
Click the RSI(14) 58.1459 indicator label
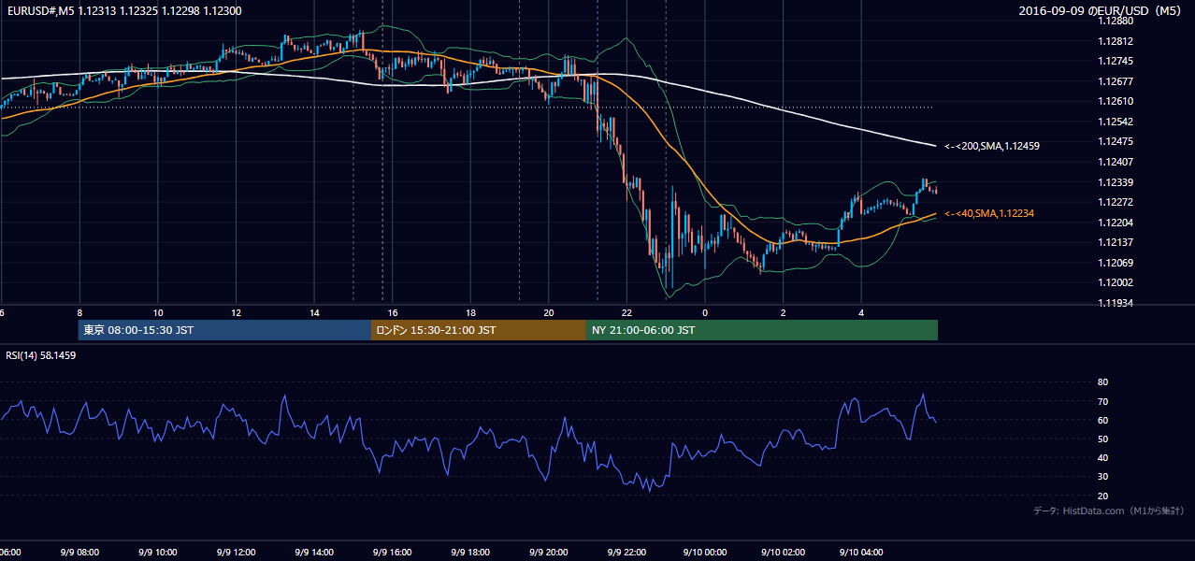pyautogui.click(x=41, y=355)
